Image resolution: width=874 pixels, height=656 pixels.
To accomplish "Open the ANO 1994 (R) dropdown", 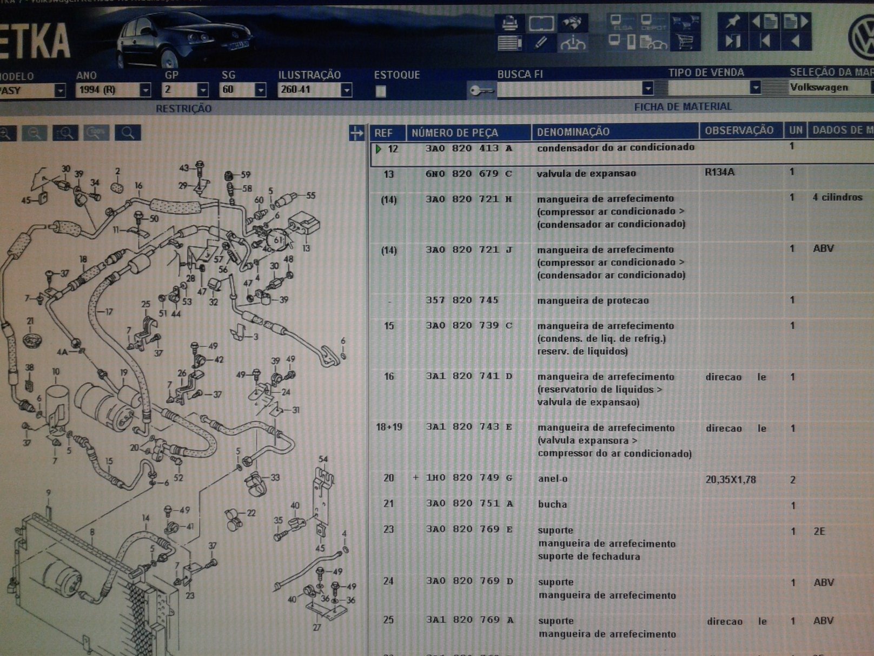I will click(x=145, y=90).
